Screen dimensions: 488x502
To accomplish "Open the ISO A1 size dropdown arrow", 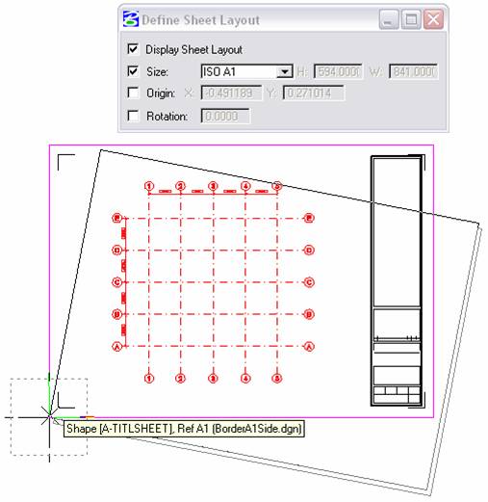I will pyautogui.click(x=284, y=71).
